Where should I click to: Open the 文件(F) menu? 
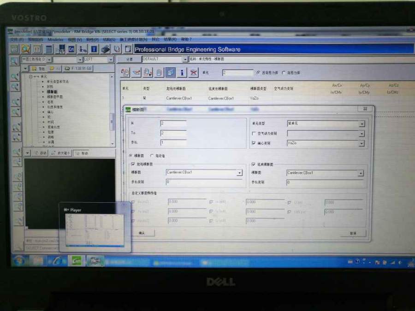tap(17, 40)
